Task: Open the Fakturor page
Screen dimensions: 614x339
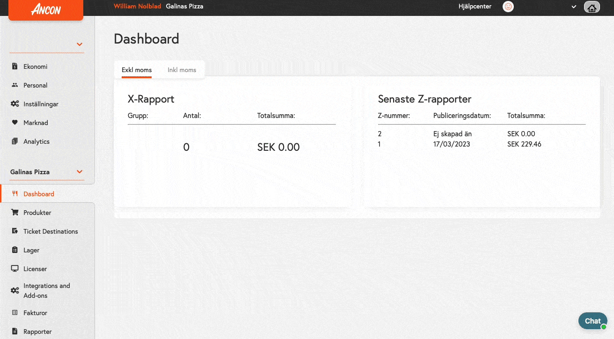Action: tap(36, 313)
